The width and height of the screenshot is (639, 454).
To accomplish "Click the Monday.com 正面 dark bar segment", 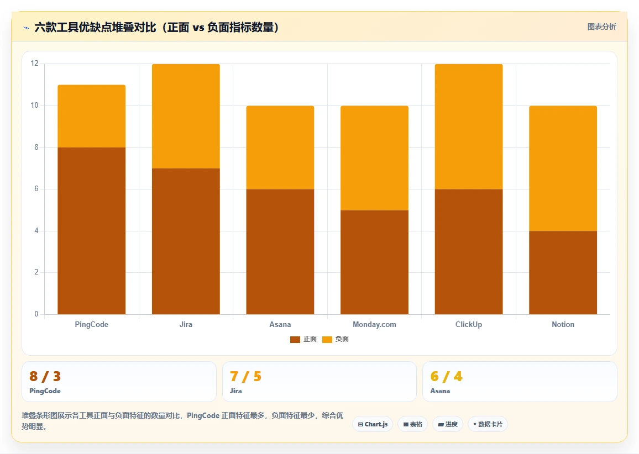I will point(375,262).
